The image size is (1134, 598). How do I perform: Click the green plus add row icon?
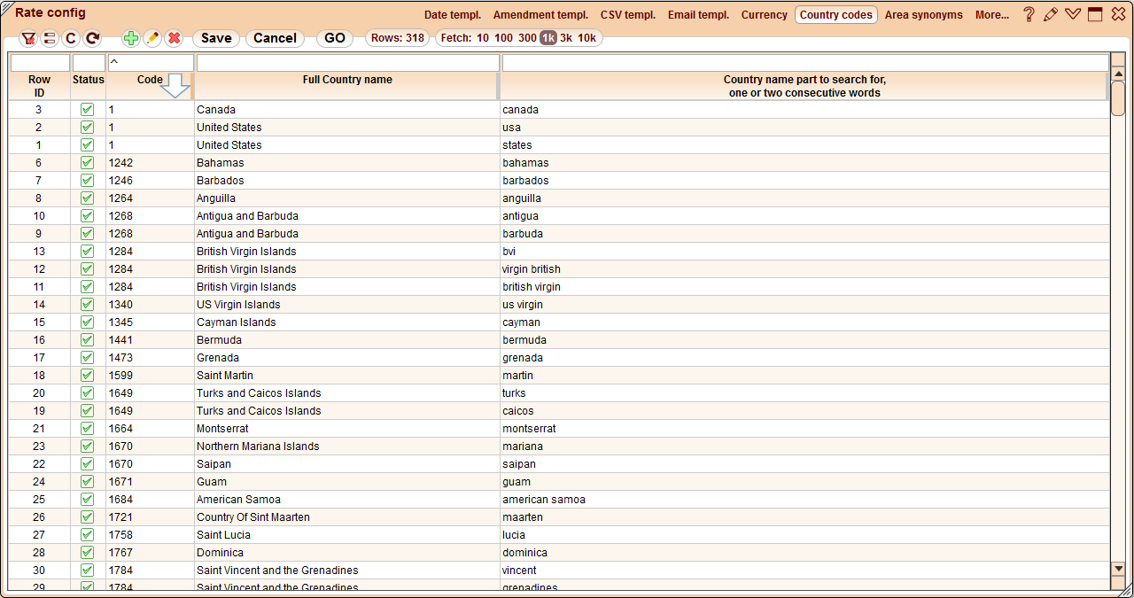[130, 38]
